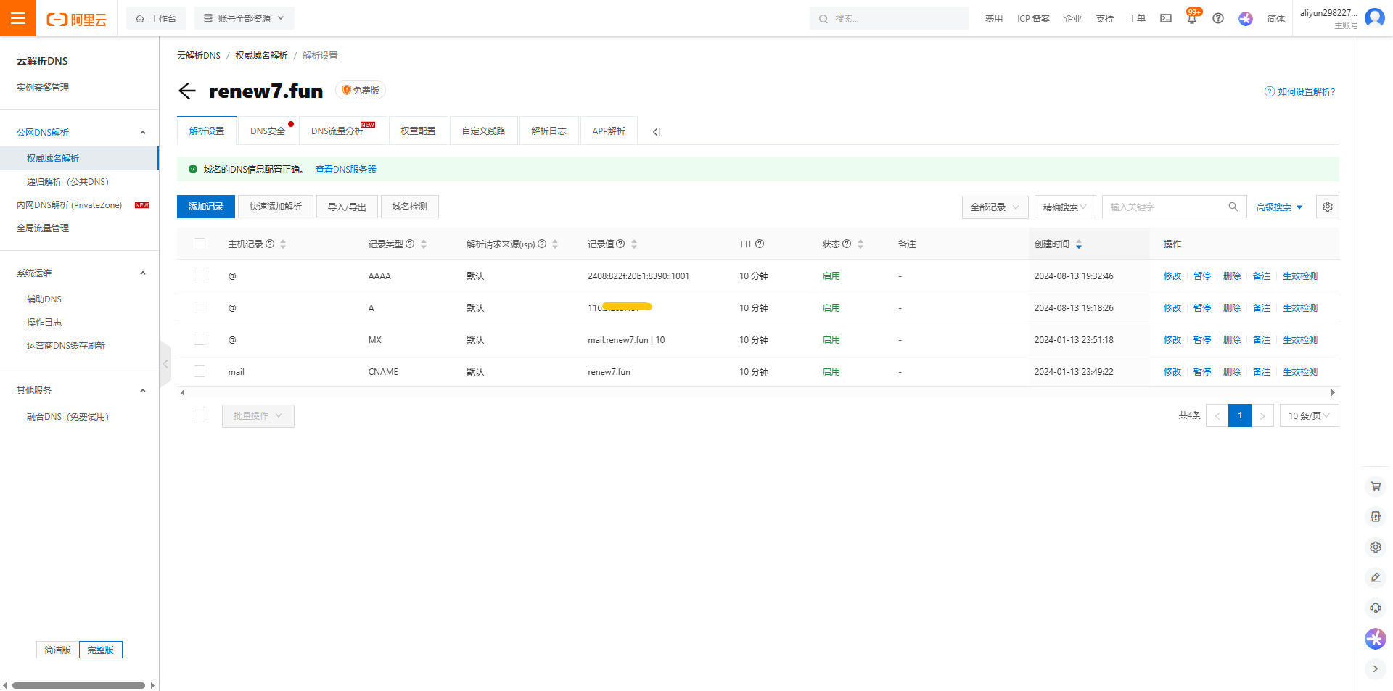Viewport: 1393px width, 691px height.
Task: Select the mail CNAME record checkbox
Action: tap(200, 371)
